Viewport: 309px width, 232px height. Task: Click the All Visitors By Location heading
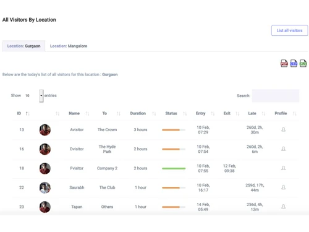29,20
